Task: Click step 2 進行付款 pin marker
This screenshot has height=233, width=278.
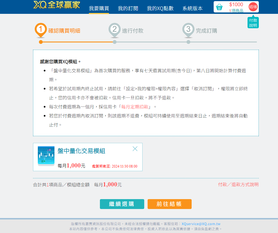Action: tap(114, 29)
